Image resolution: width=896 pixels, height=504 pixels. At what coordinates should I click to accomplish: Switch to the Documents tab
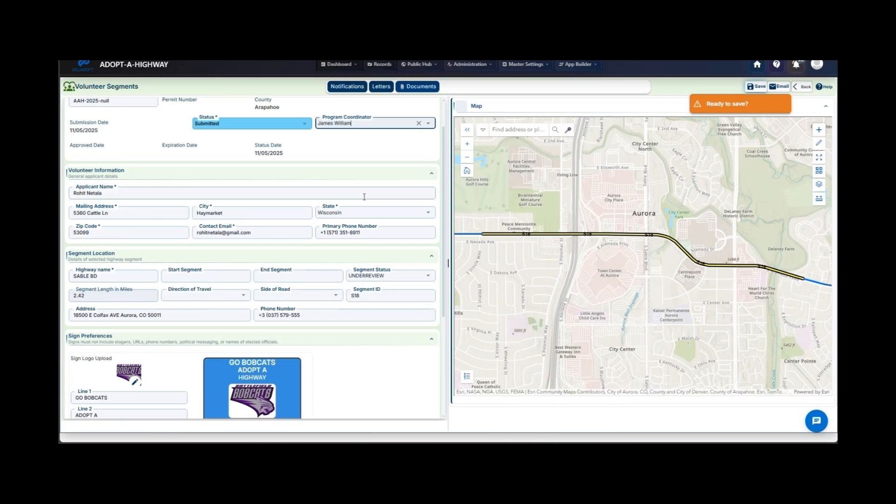click(x=417, y=86)
